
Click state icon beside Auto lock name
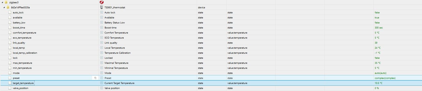(x=102, y=12)
